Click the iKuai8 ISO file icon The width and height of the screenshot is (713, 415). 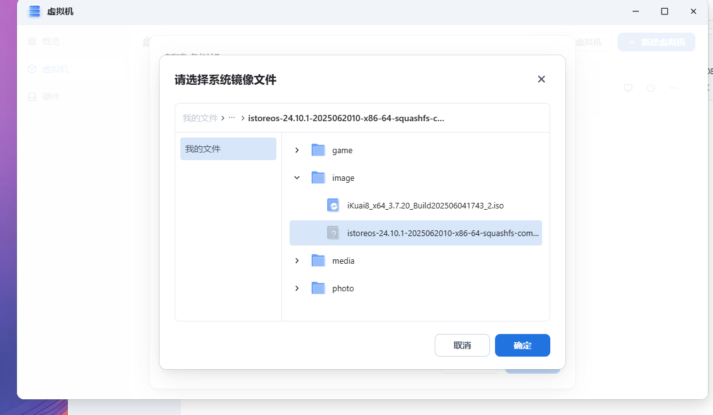334,205
